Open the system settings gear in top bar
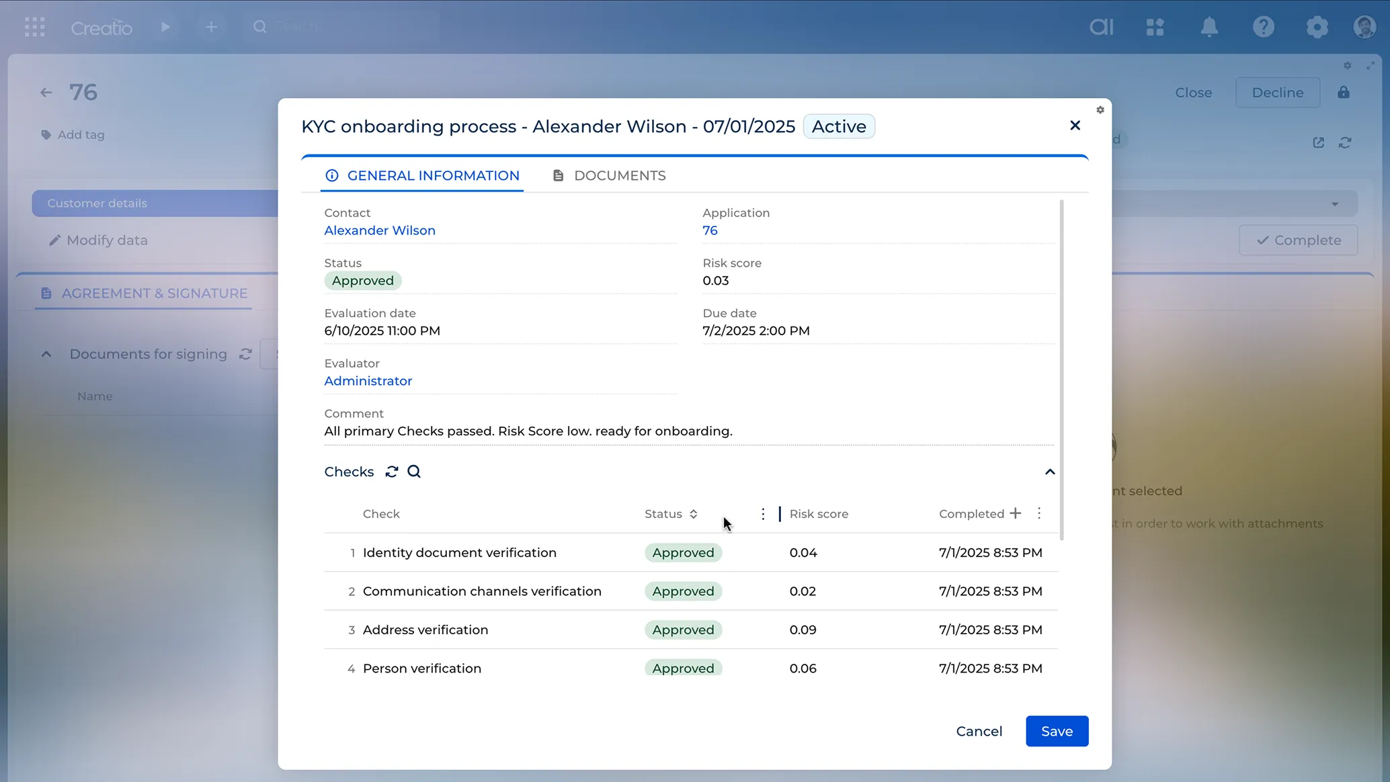Screen dimensions: 1390x782 click(1317, 27)
